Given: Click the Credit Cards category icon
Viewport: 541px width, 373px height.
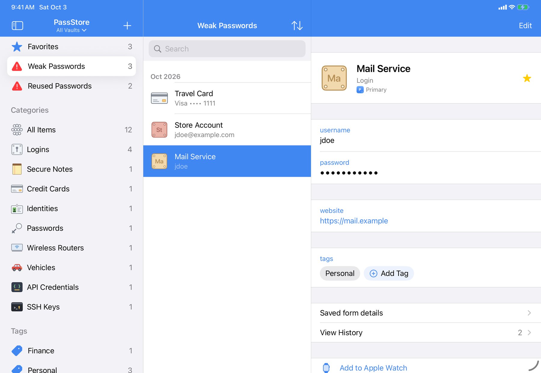Looking at the screenshot, I should 17,189.
